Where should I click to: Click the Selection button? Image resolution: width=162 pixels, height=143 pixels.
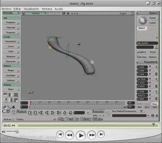pos(142,57)
